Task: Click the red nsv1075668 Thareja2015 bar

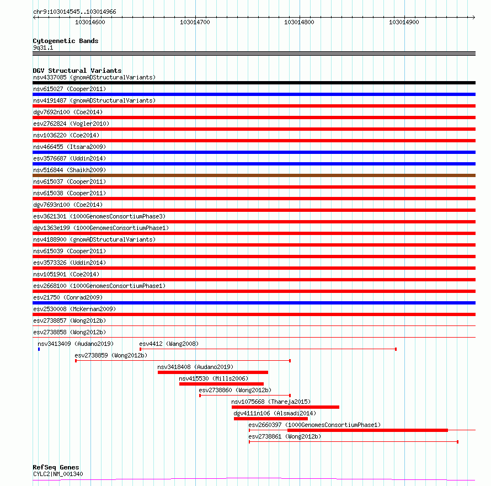Action: coord(285,407)
